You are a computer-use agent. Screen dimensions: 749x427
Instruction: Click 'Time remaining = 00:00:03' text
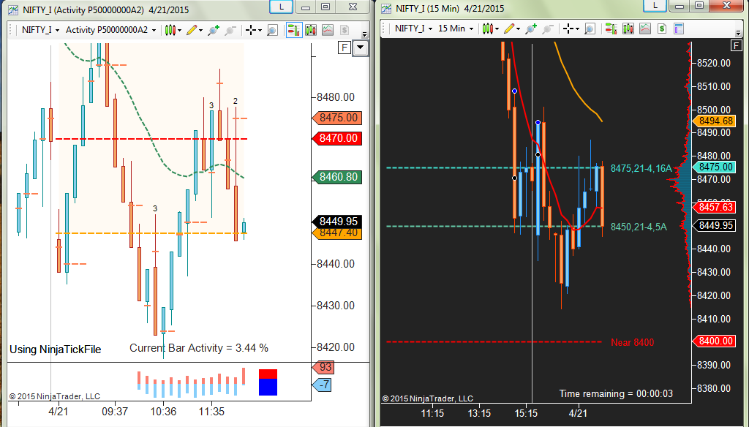[616, 394]
